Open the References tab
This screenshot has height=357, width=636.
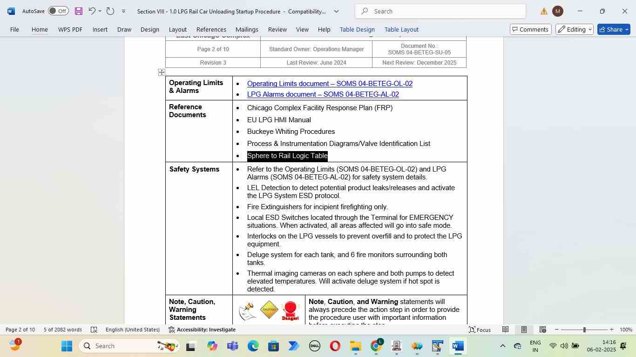211,29
